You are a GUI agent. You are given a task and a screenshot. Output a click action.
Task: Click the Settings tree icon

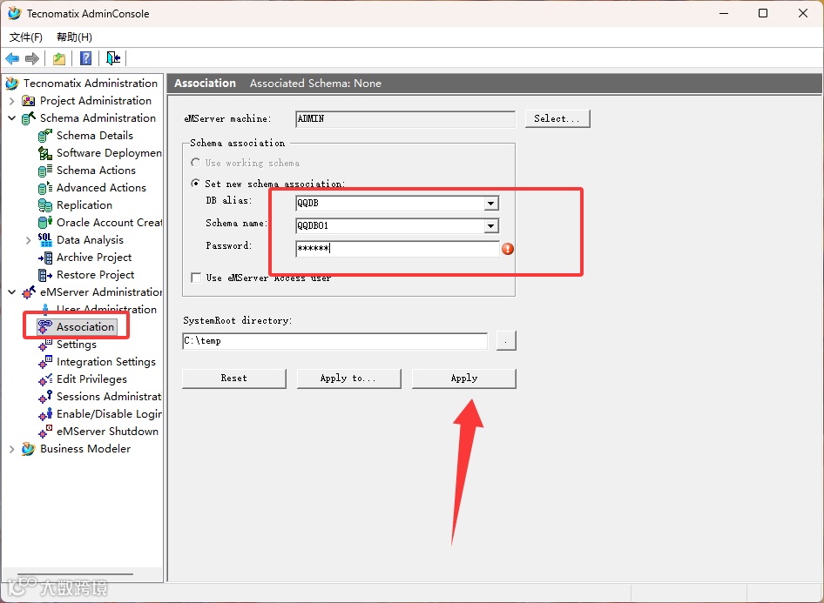pyautogui.click(x=45, y=345)
